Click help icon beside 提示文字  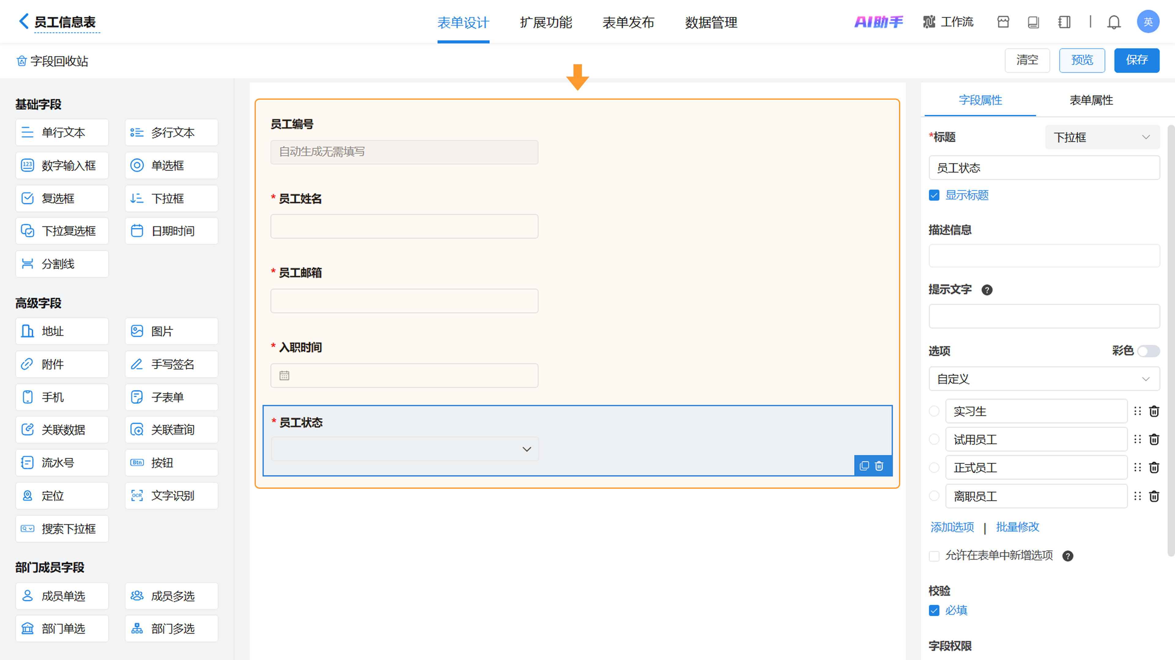987,290
